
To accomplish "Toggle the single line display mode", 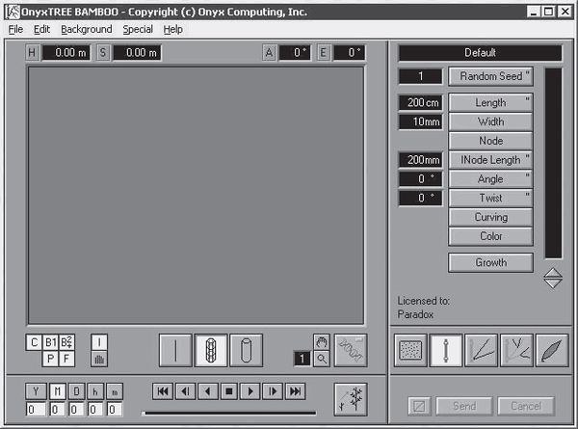I will tap(175, 350).
